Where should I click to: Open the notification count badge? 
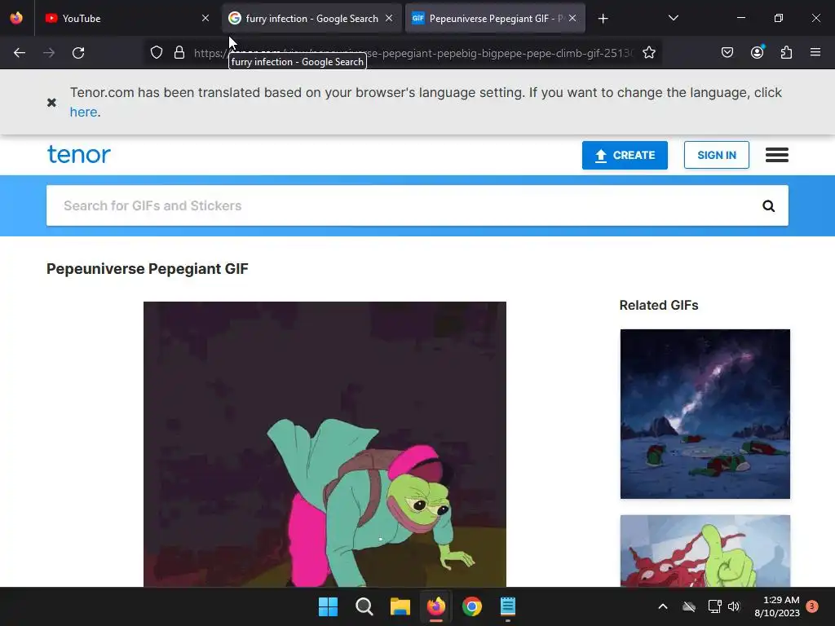point(812,606)
